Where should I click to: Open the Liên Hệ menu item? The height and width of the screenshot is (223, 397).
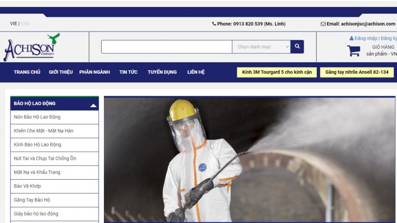tap(196, 72)
